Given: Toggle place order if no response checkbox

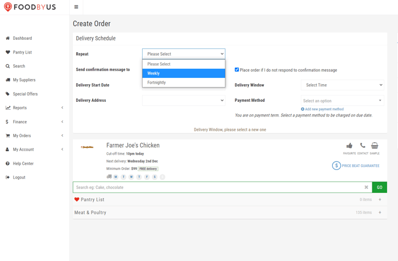Looking at the screenshot, I should [x=237, y=69].
